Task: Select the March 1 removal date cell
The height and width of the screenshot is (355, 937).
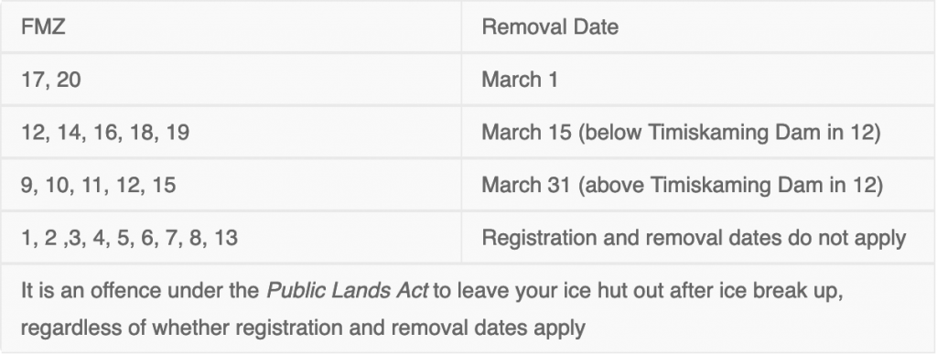Action: click(x=698, y=80)
